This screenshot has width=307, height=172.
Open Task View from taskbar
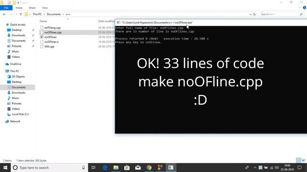[94, 168]
